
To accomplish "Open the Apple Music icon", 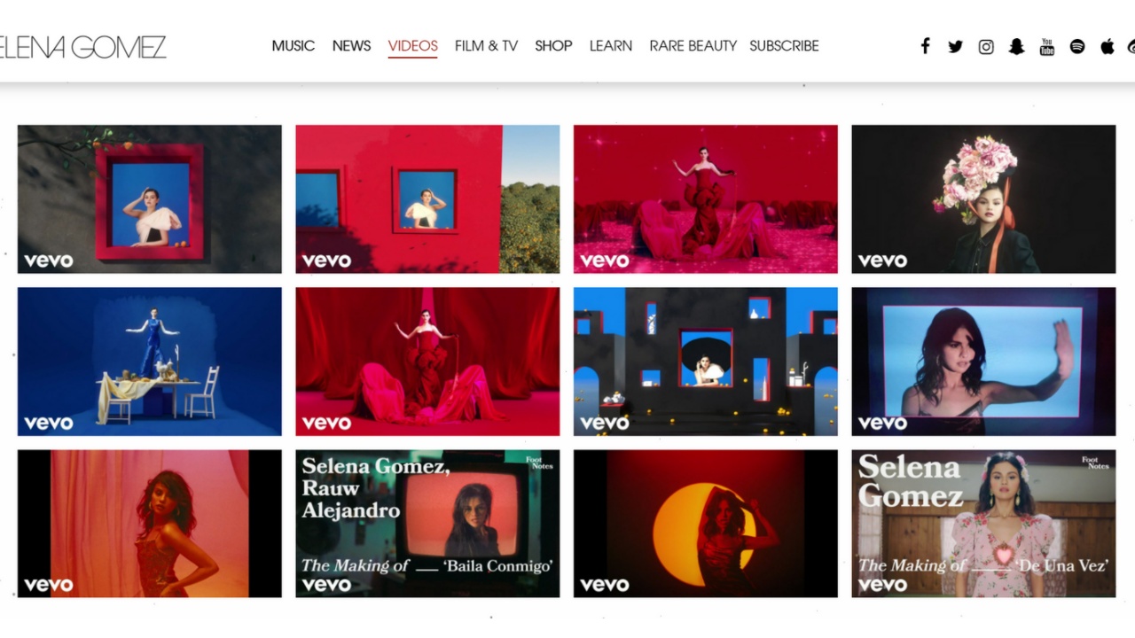I will point(1108,46).
